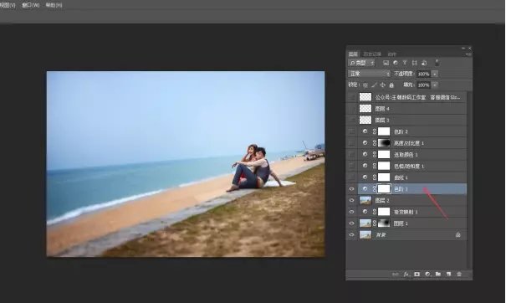This screenshot has height=303, width=506.
Task: Show the 曲线 1 layer visibility box
Action: point(352,177)
